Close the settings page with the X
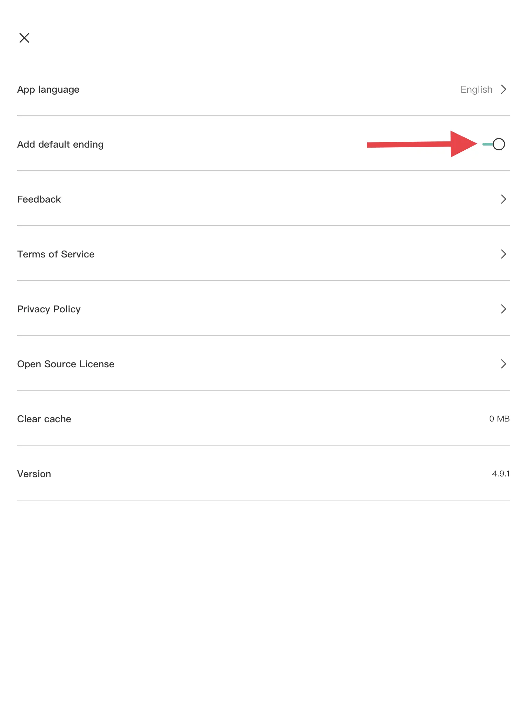This screenshot has width=527, height=703. (24, 38)
